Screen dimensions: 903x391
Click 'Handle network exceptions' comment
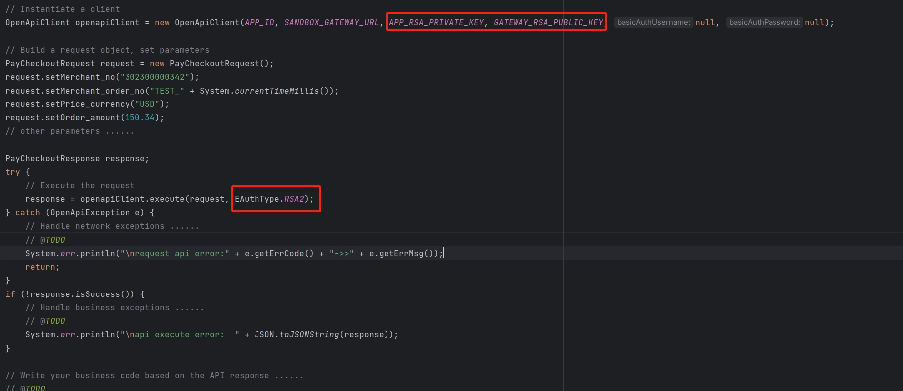(113, 226)
